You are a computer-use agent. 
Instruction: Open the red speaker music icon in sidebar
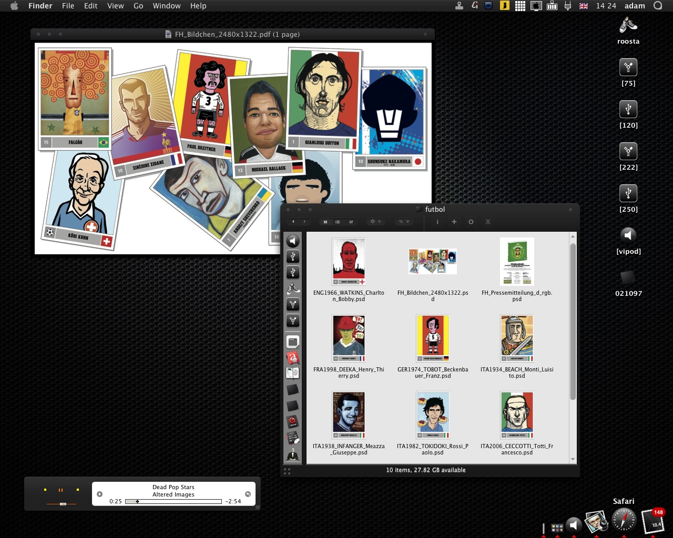click(293, 421)
